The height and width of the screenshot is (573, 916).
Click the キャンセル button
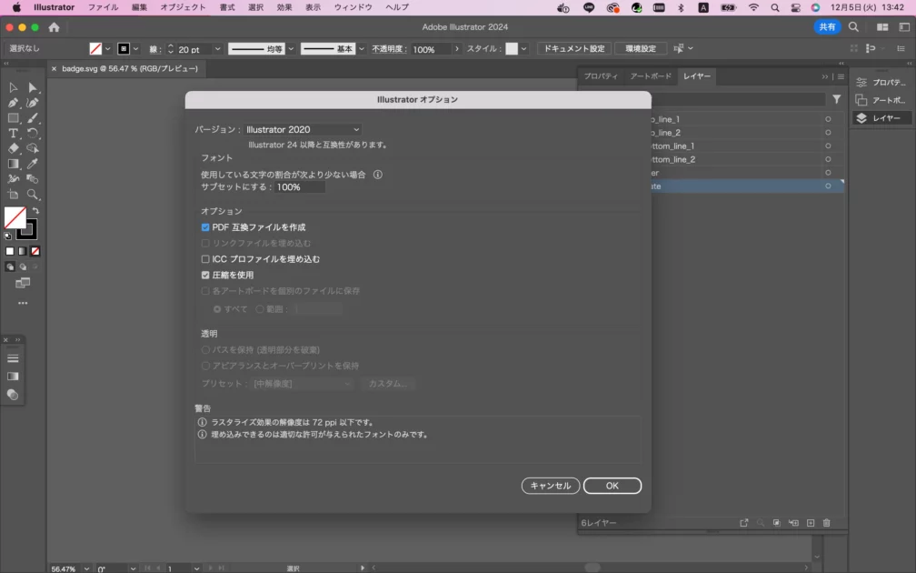551,486
